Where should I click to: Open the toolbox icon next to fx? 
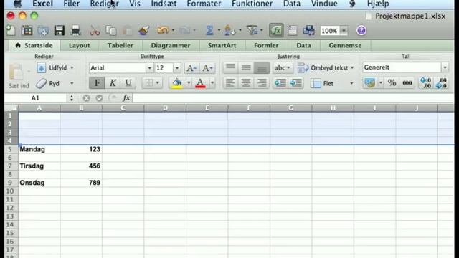(292, 30)
